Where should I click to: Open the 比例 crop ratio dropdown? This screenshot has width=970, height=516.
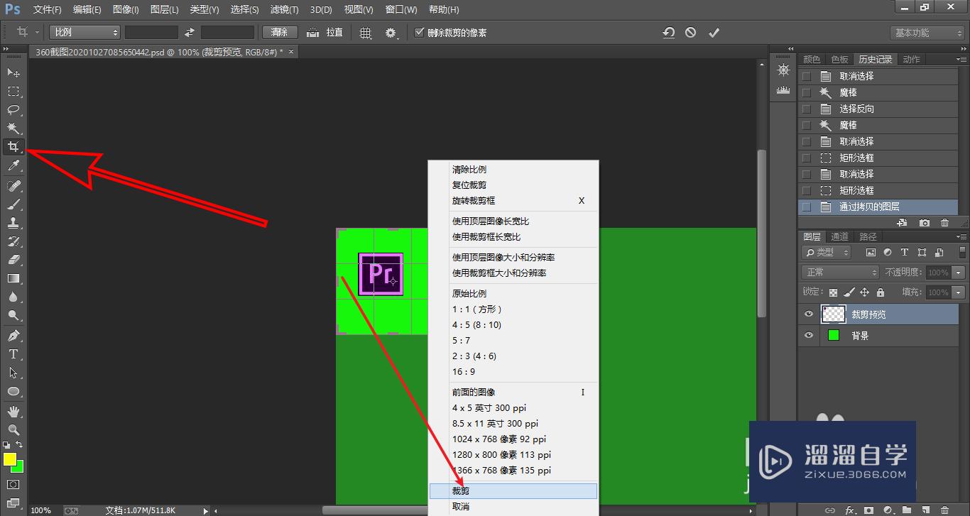[85, 33]
